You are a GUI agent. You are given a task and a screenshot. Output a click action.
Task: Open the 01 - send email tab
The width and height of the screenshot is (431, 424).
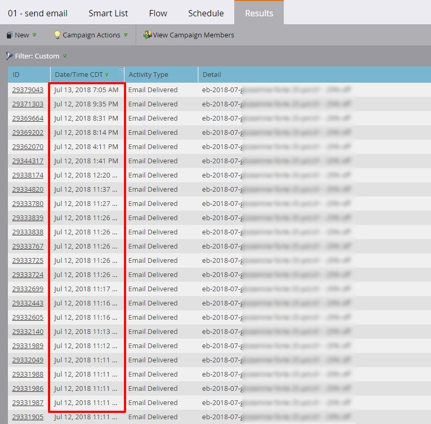[37, 13]
